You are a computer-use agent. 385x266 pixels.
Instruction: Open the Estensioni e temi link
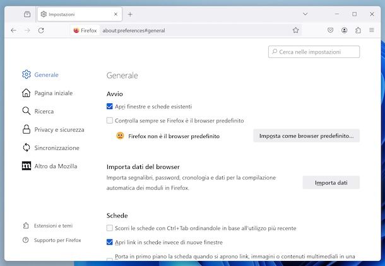pos(48,226)
